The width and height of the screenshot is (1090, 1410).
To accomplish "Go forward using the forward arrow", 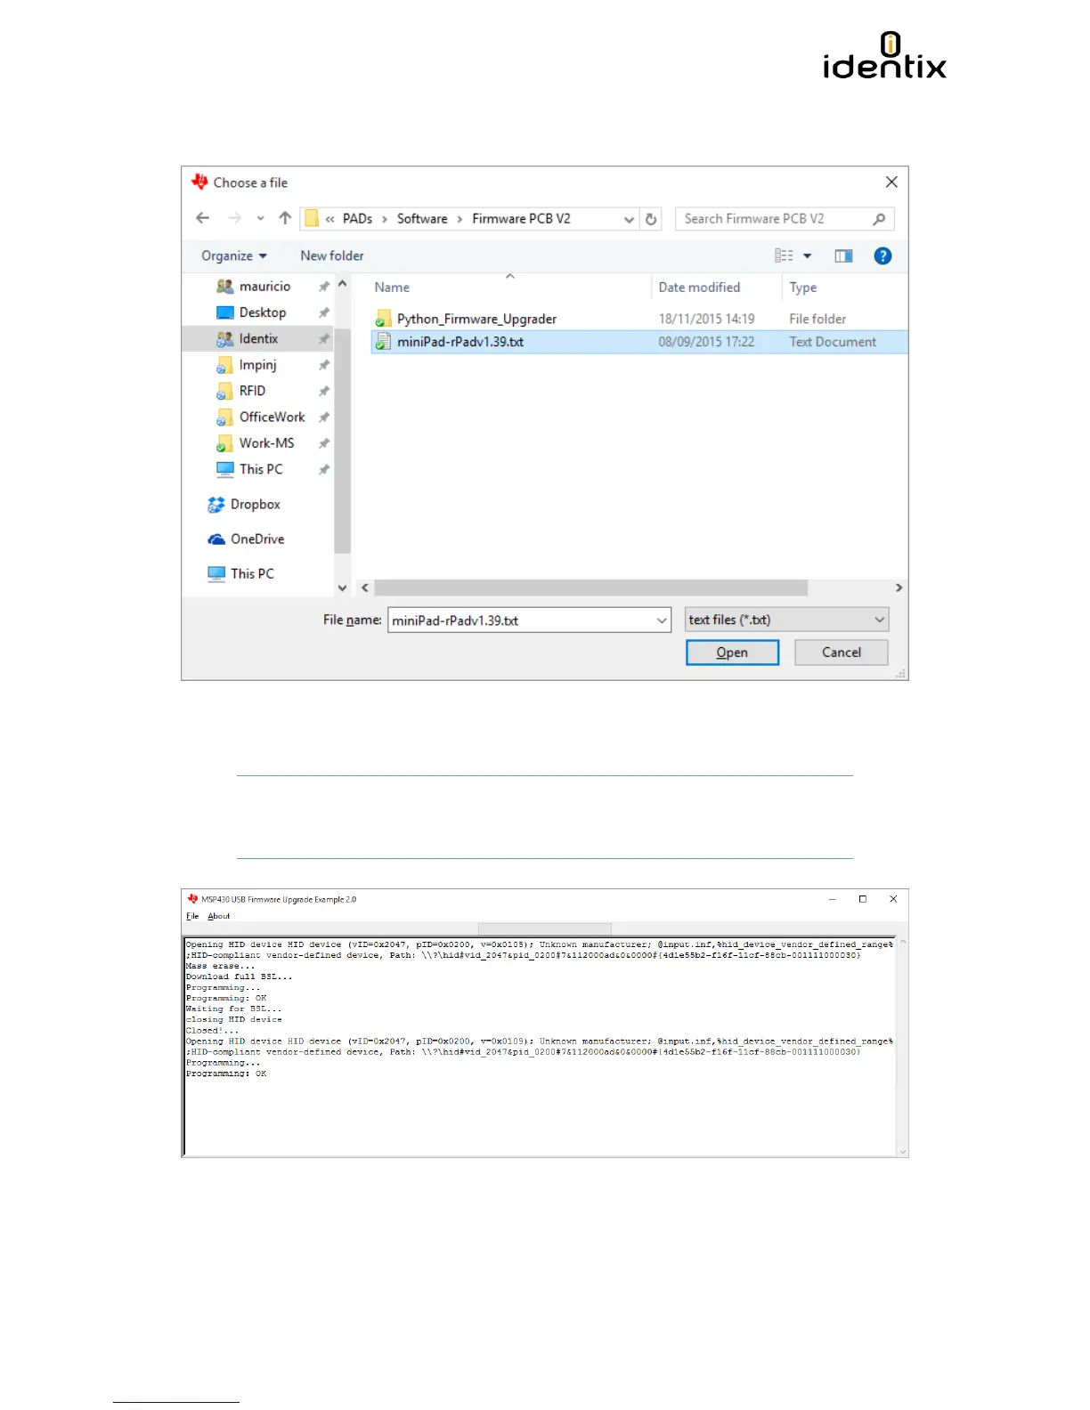I will coord(234,218).
